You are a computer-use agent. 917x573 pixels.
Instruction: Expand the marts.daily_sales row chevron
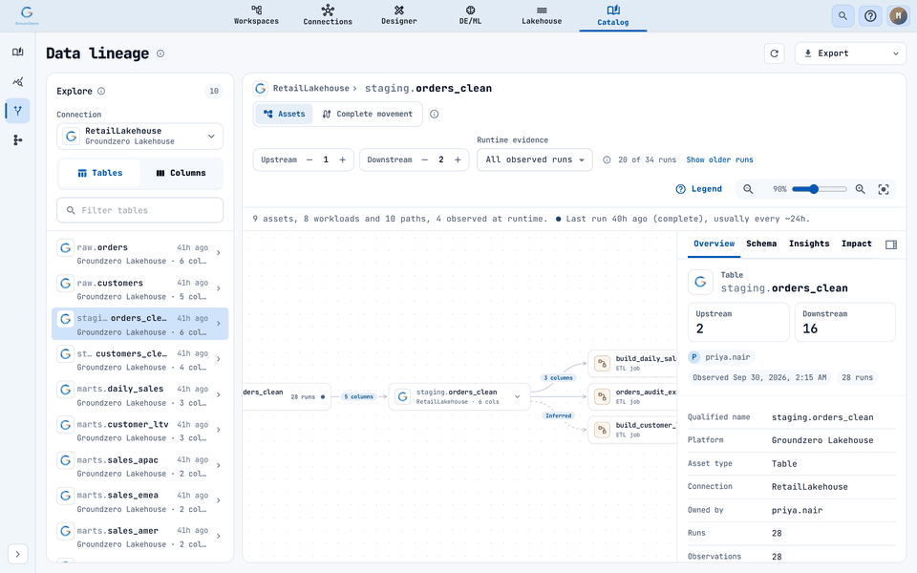[218, 394]
